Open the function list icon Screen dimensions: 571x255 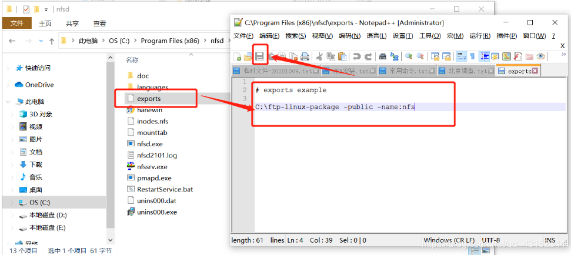(518, 56)
